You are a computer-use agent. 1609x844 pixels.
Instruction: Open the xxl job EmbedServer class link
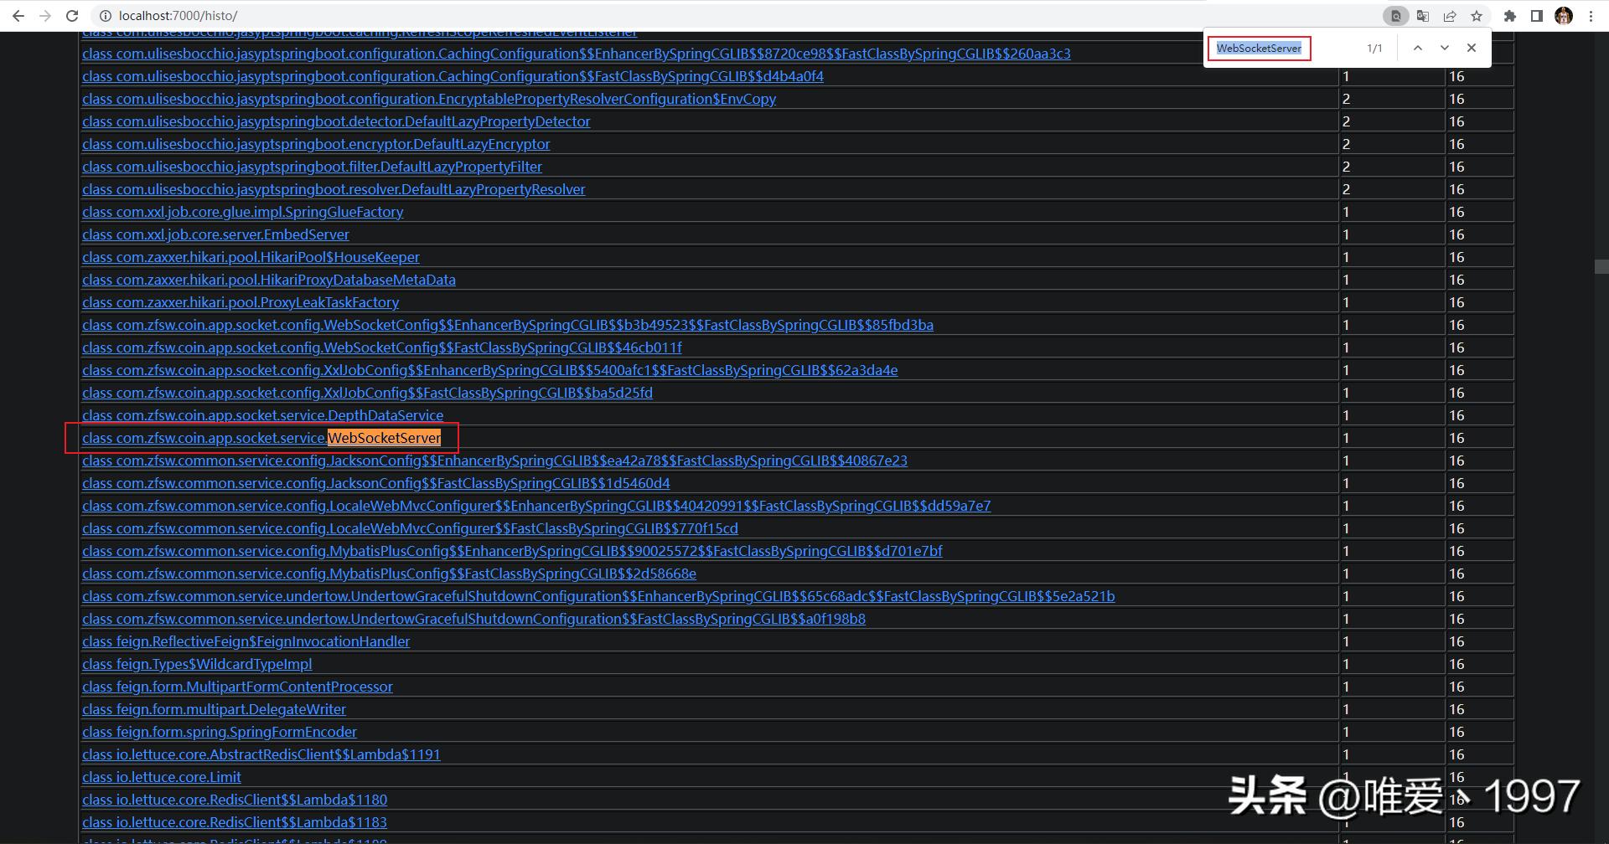click(x=215, y=234)
